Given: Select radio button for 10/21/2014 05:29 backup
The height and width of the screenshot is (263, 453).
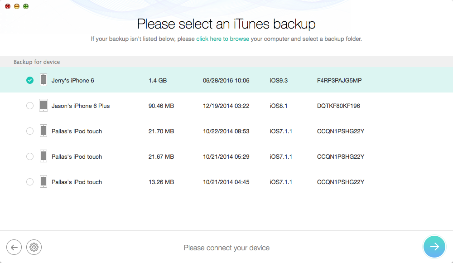Looking at the screenshot, I should click(30, 156).
